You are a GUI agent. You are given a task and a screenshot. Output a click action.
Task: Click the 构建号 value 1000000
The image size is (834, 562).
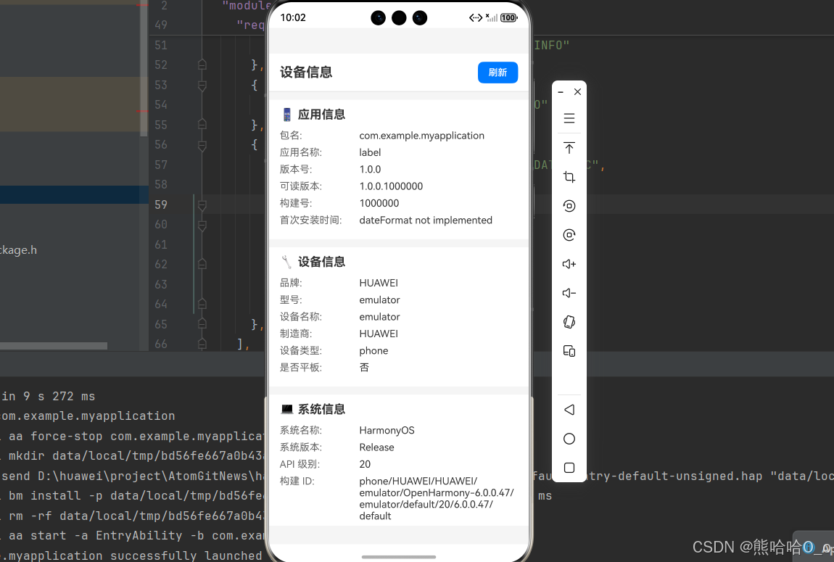point(379,203)
